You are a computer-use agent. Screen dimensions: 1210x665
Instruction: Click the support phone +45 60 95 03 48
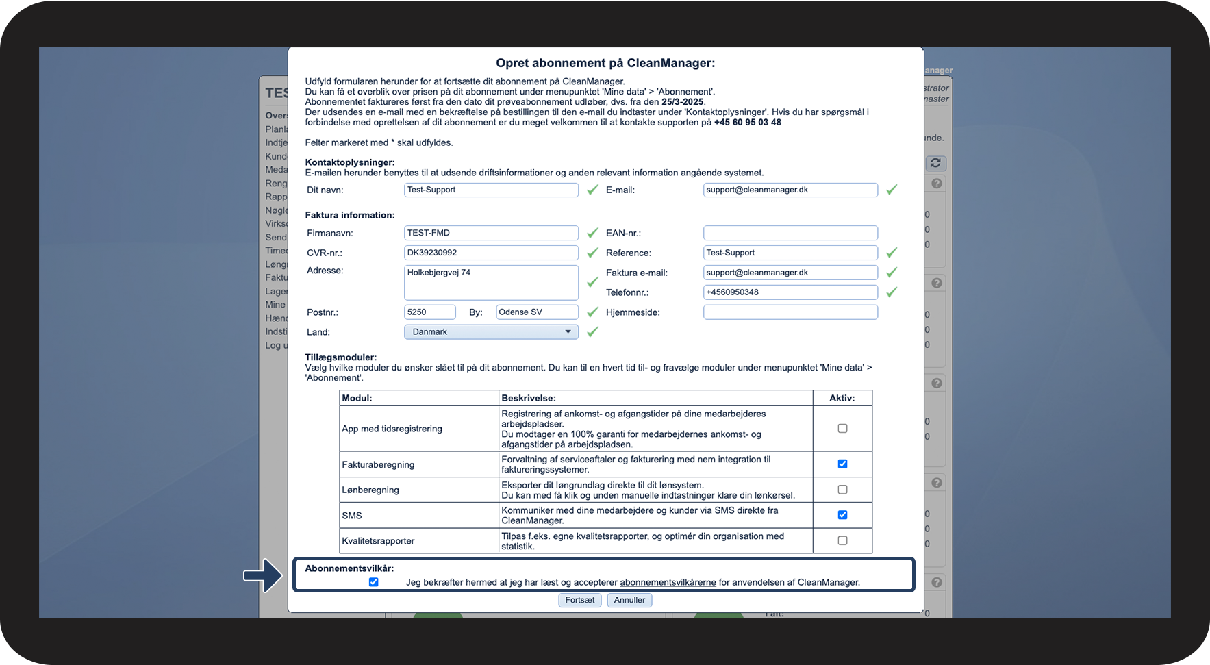pyautogui.click(x=748, y=123)
